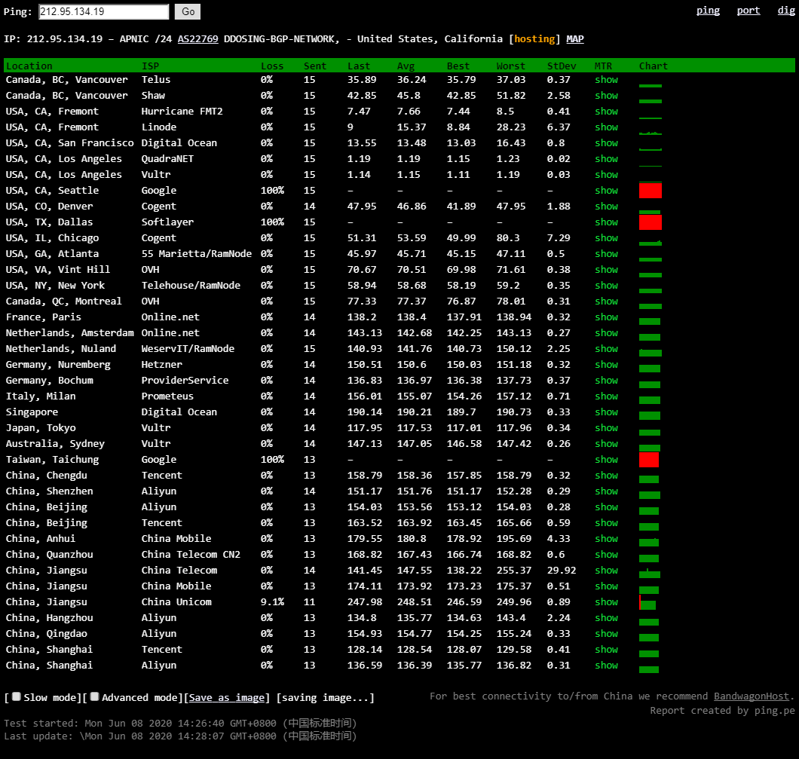Click red chart for Taiwan Taichung Google
799x759 pixels.
pos(649,460)
